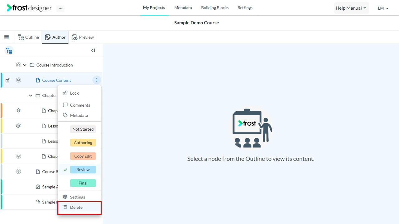The height and width of the screenshot is (224, 399).
Task: Click the page icon on second Lesson row
Action: (x=44, y=141)
